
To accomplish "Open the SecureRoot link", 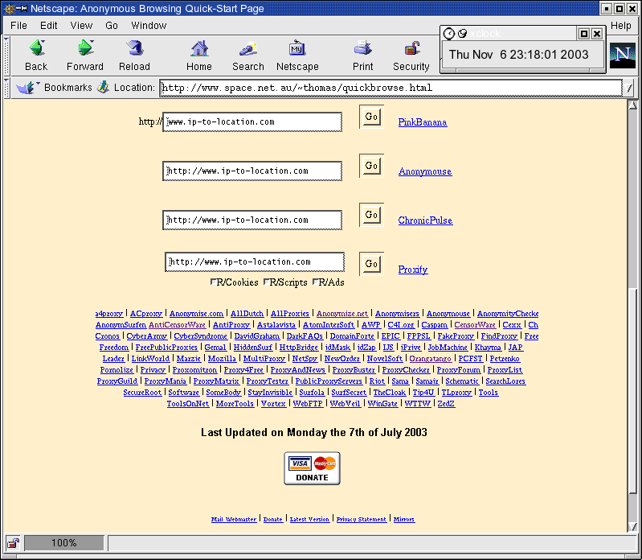I will coord(142,393).
